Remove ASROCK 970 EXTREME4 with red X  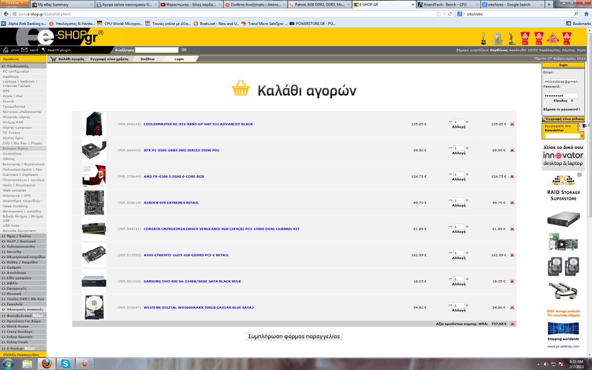(512, 203)
